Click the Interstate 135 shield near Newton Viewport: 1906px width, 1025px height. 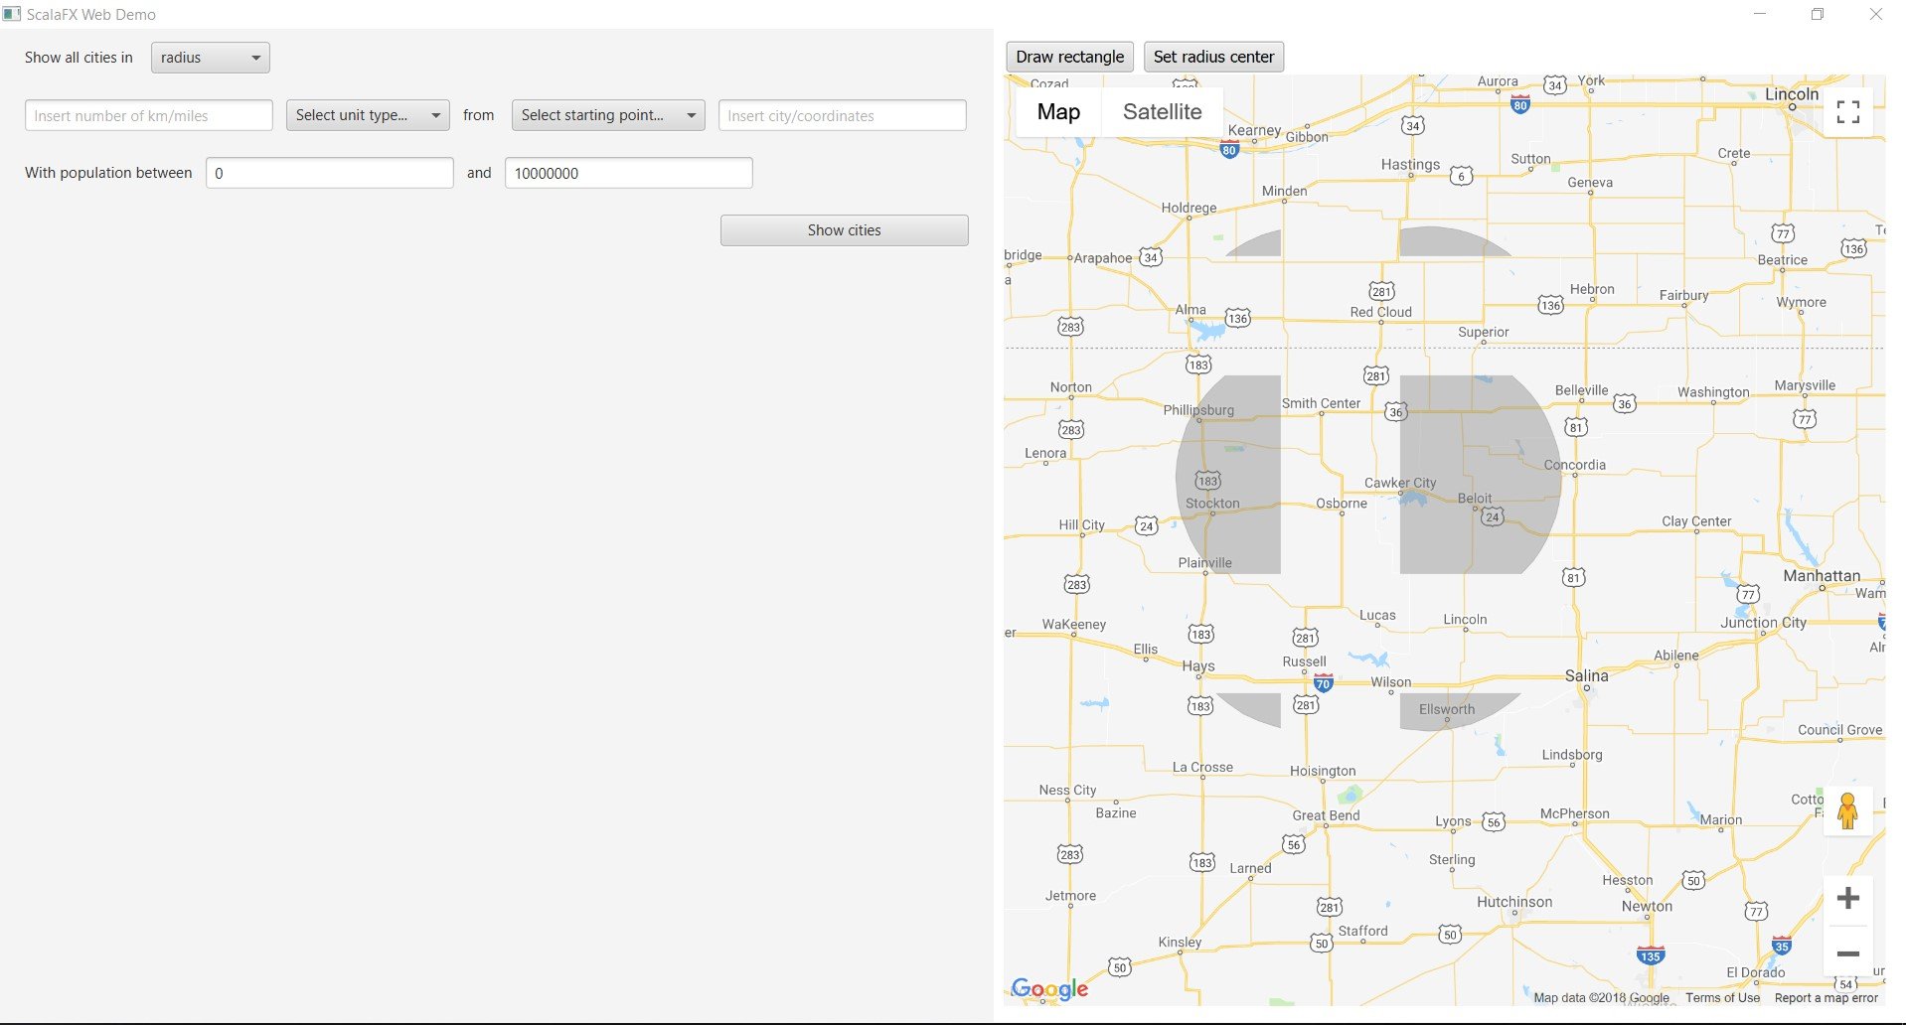pos(1650,955)
